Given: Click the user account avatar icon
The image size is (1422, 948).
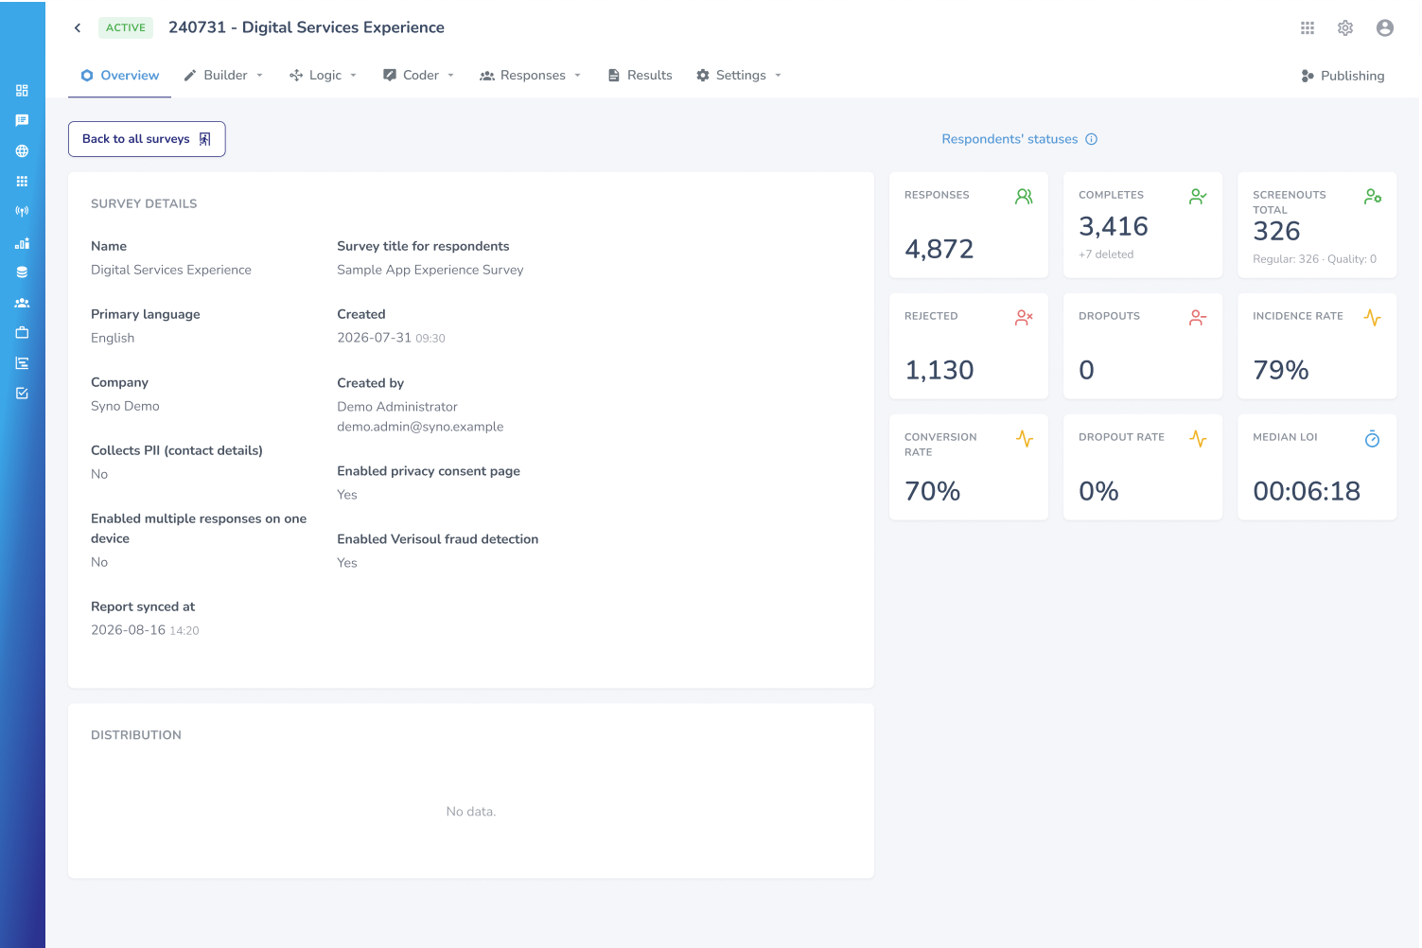Looking at the screenshot, I should (1385, 28).
